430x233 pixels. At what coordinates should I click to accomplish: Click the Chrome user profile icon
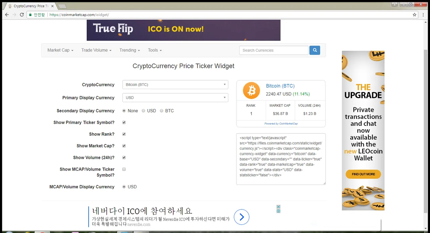pyautogui.click(x=394, y=4)
